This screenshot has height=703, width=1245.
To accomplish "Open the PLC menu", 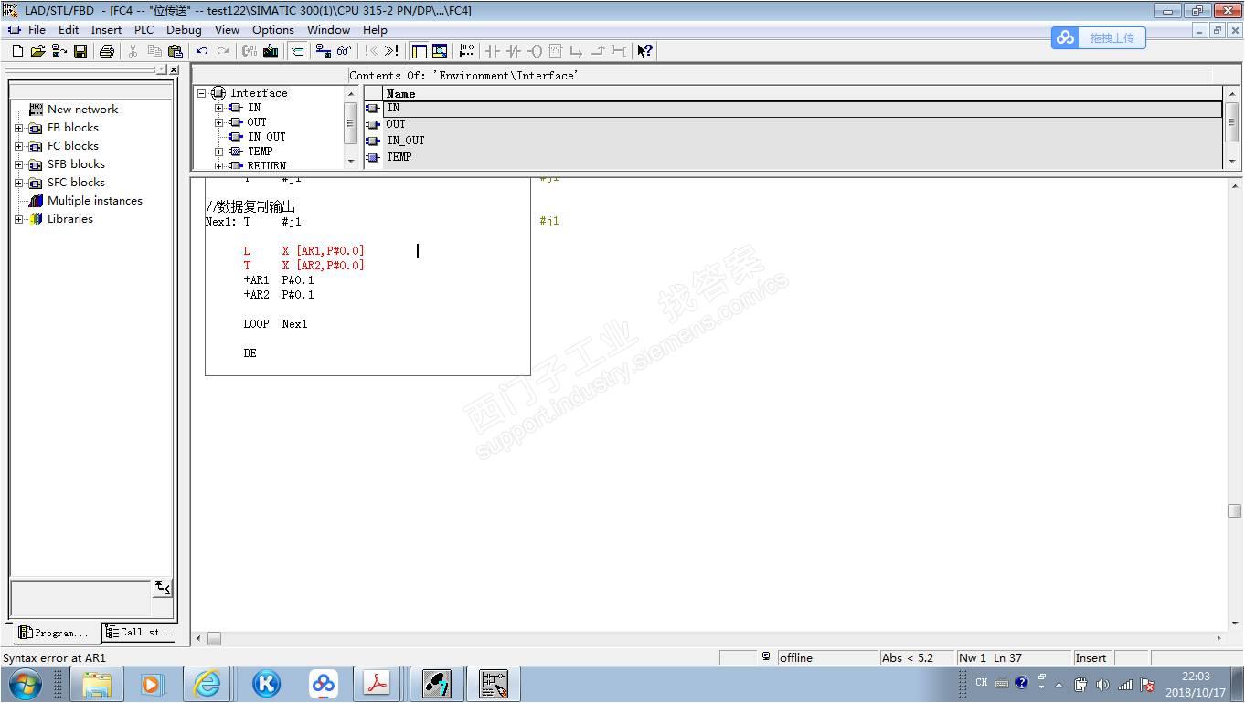I will [144, 30].
